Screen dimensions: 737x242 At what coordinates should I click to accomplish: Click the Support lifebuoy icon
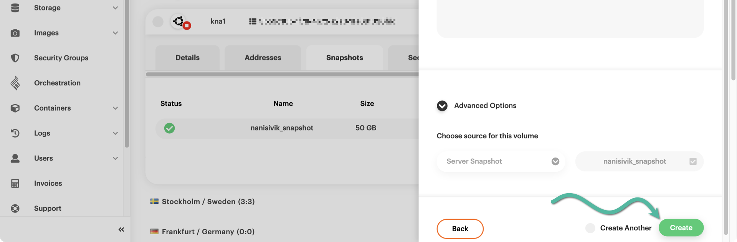click(15, 208)
